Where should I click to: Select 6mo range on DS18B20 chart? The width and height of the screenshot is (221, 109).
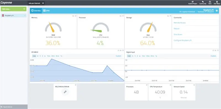point(57,56)
